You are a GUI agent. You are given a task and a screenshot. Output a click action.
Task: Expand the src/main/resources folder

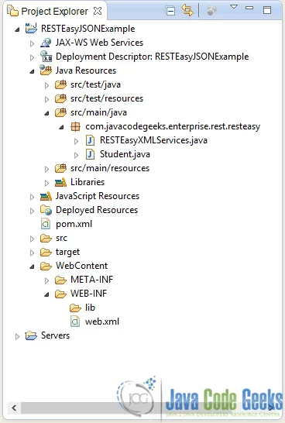coord(47,169)
